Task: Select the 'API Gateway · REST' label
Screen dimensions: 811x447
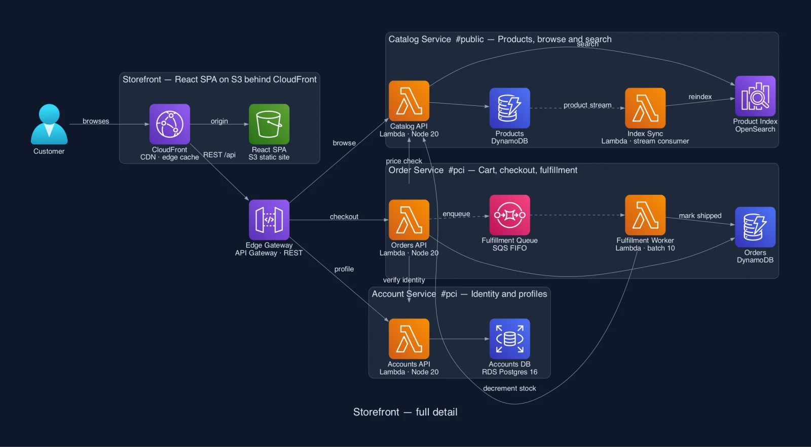Action: point(269,253)
